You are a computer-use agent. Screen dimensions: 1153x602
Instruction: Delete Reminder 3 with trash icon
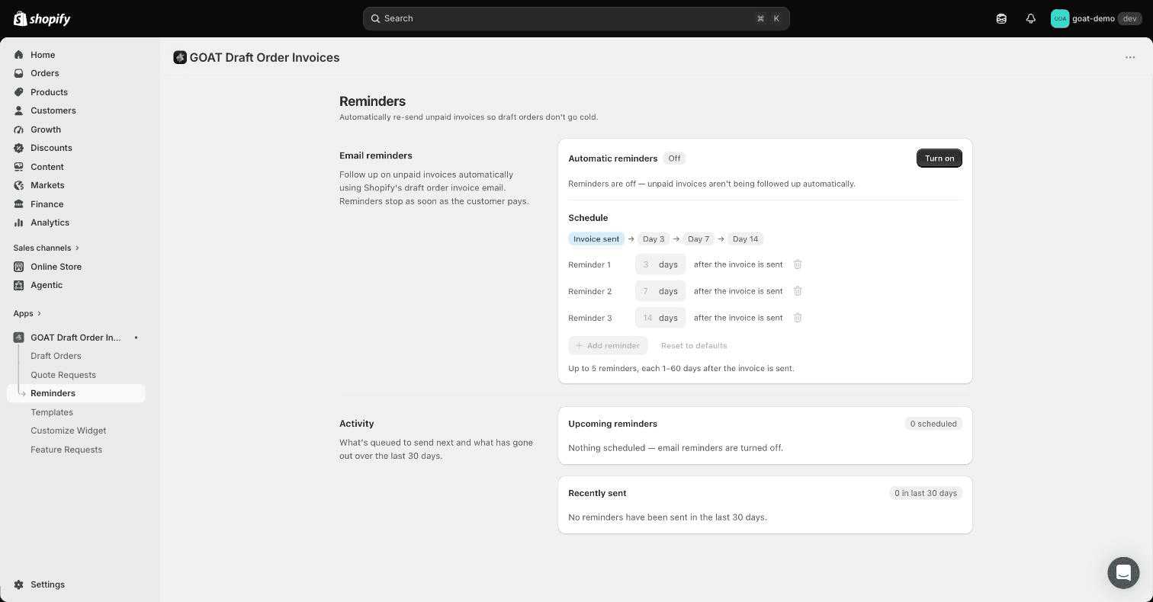(798, 318)
